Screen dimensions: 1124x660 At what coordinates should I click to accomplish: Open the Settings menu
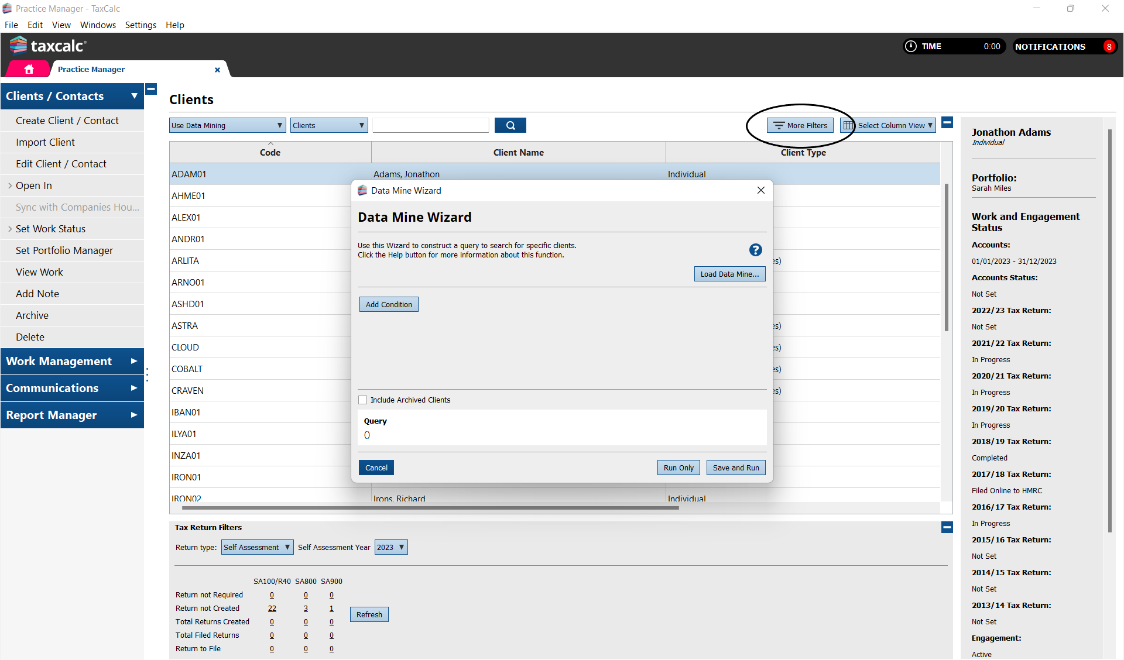pyautogui.click(x=140, y=25)
